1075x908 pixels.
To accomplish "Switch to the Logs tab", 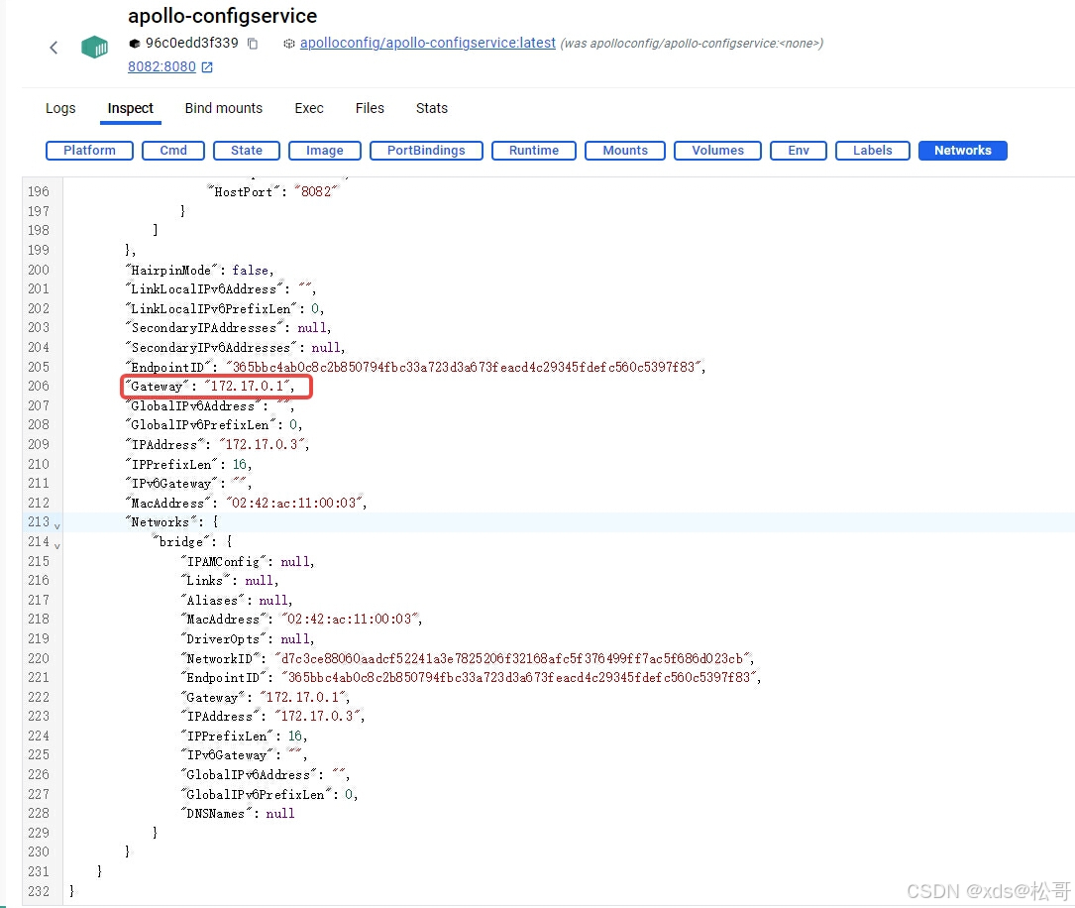I will (60, 108).
